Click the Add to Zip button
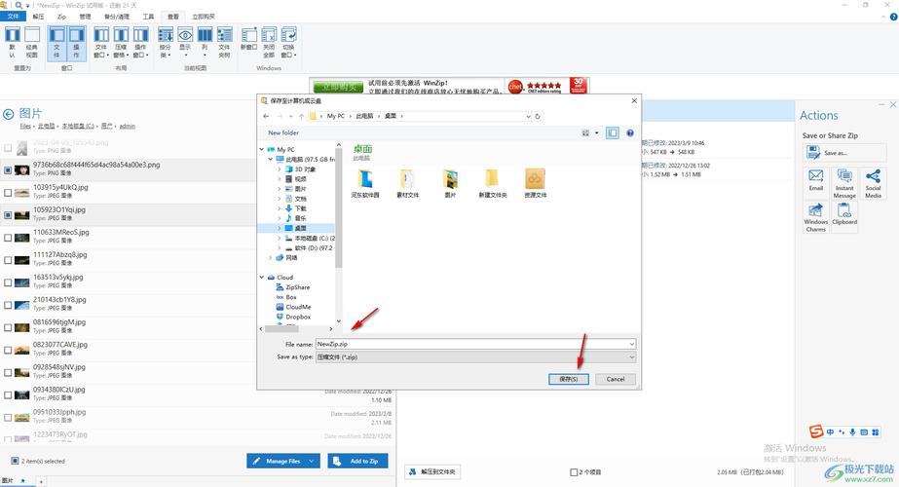The width and height of the screenshot is (899, 487). click(x=357, y=461)
